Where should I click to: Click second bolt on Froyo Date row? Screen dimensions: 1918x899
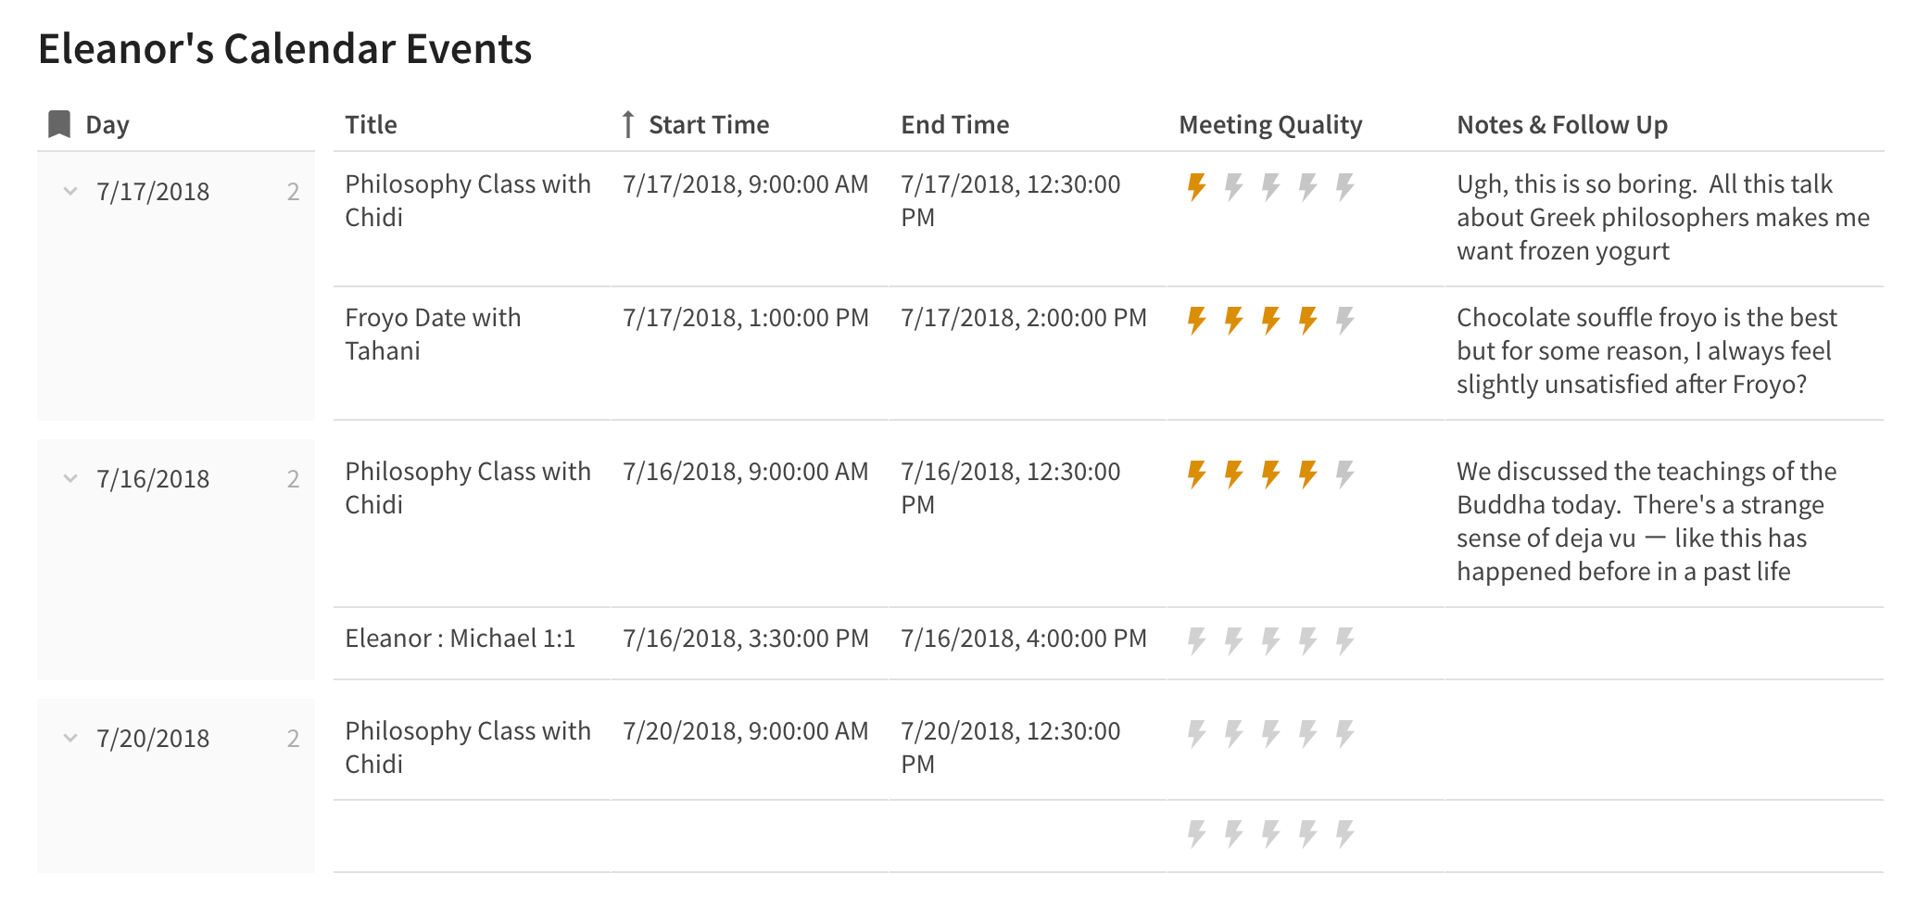[1233, 321]
